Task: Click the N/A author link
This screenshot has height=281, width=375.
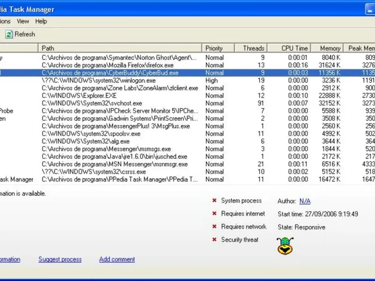Action: [x=305, y=201]
